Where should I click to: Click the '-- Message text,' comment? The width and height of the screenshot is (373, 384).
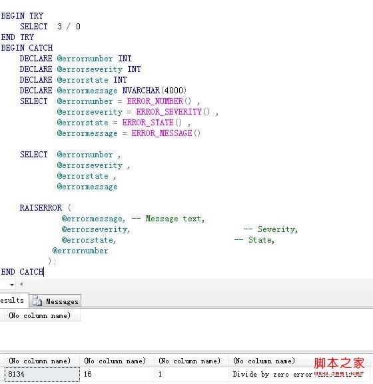coord(168,219)
